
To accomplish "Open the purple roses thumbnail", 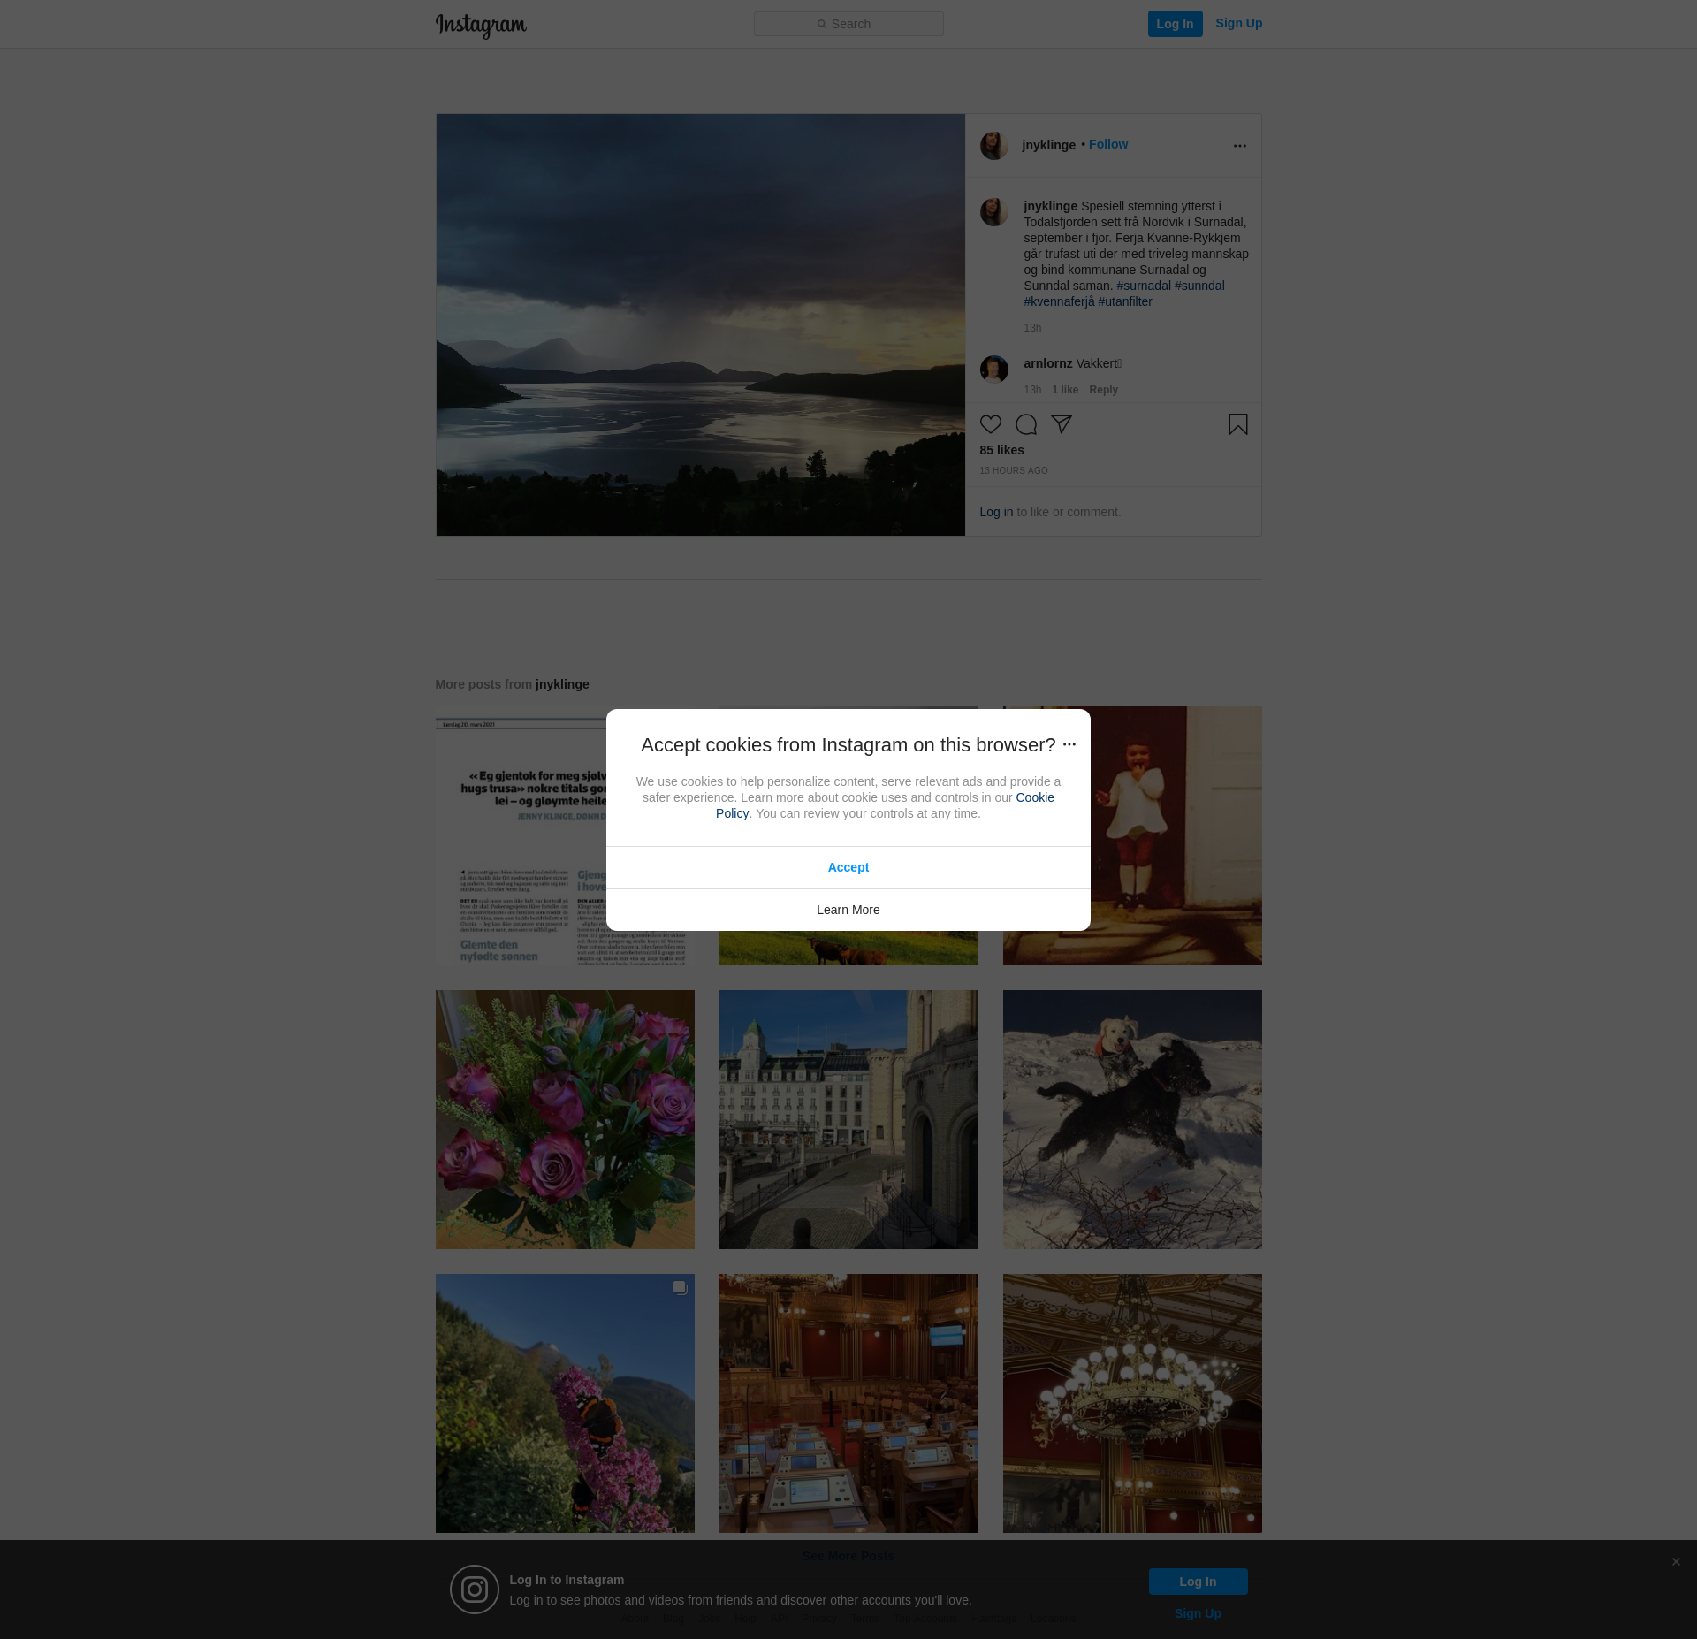I will pyautogui.click(x=565, y=1119).
